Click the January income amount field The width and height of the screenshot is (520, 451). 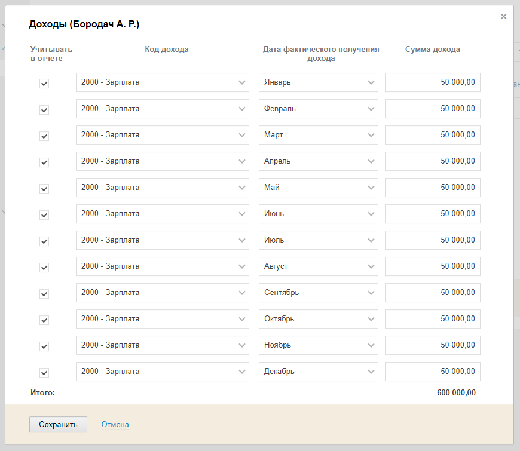pyautogui.click(x=432, y=82)
